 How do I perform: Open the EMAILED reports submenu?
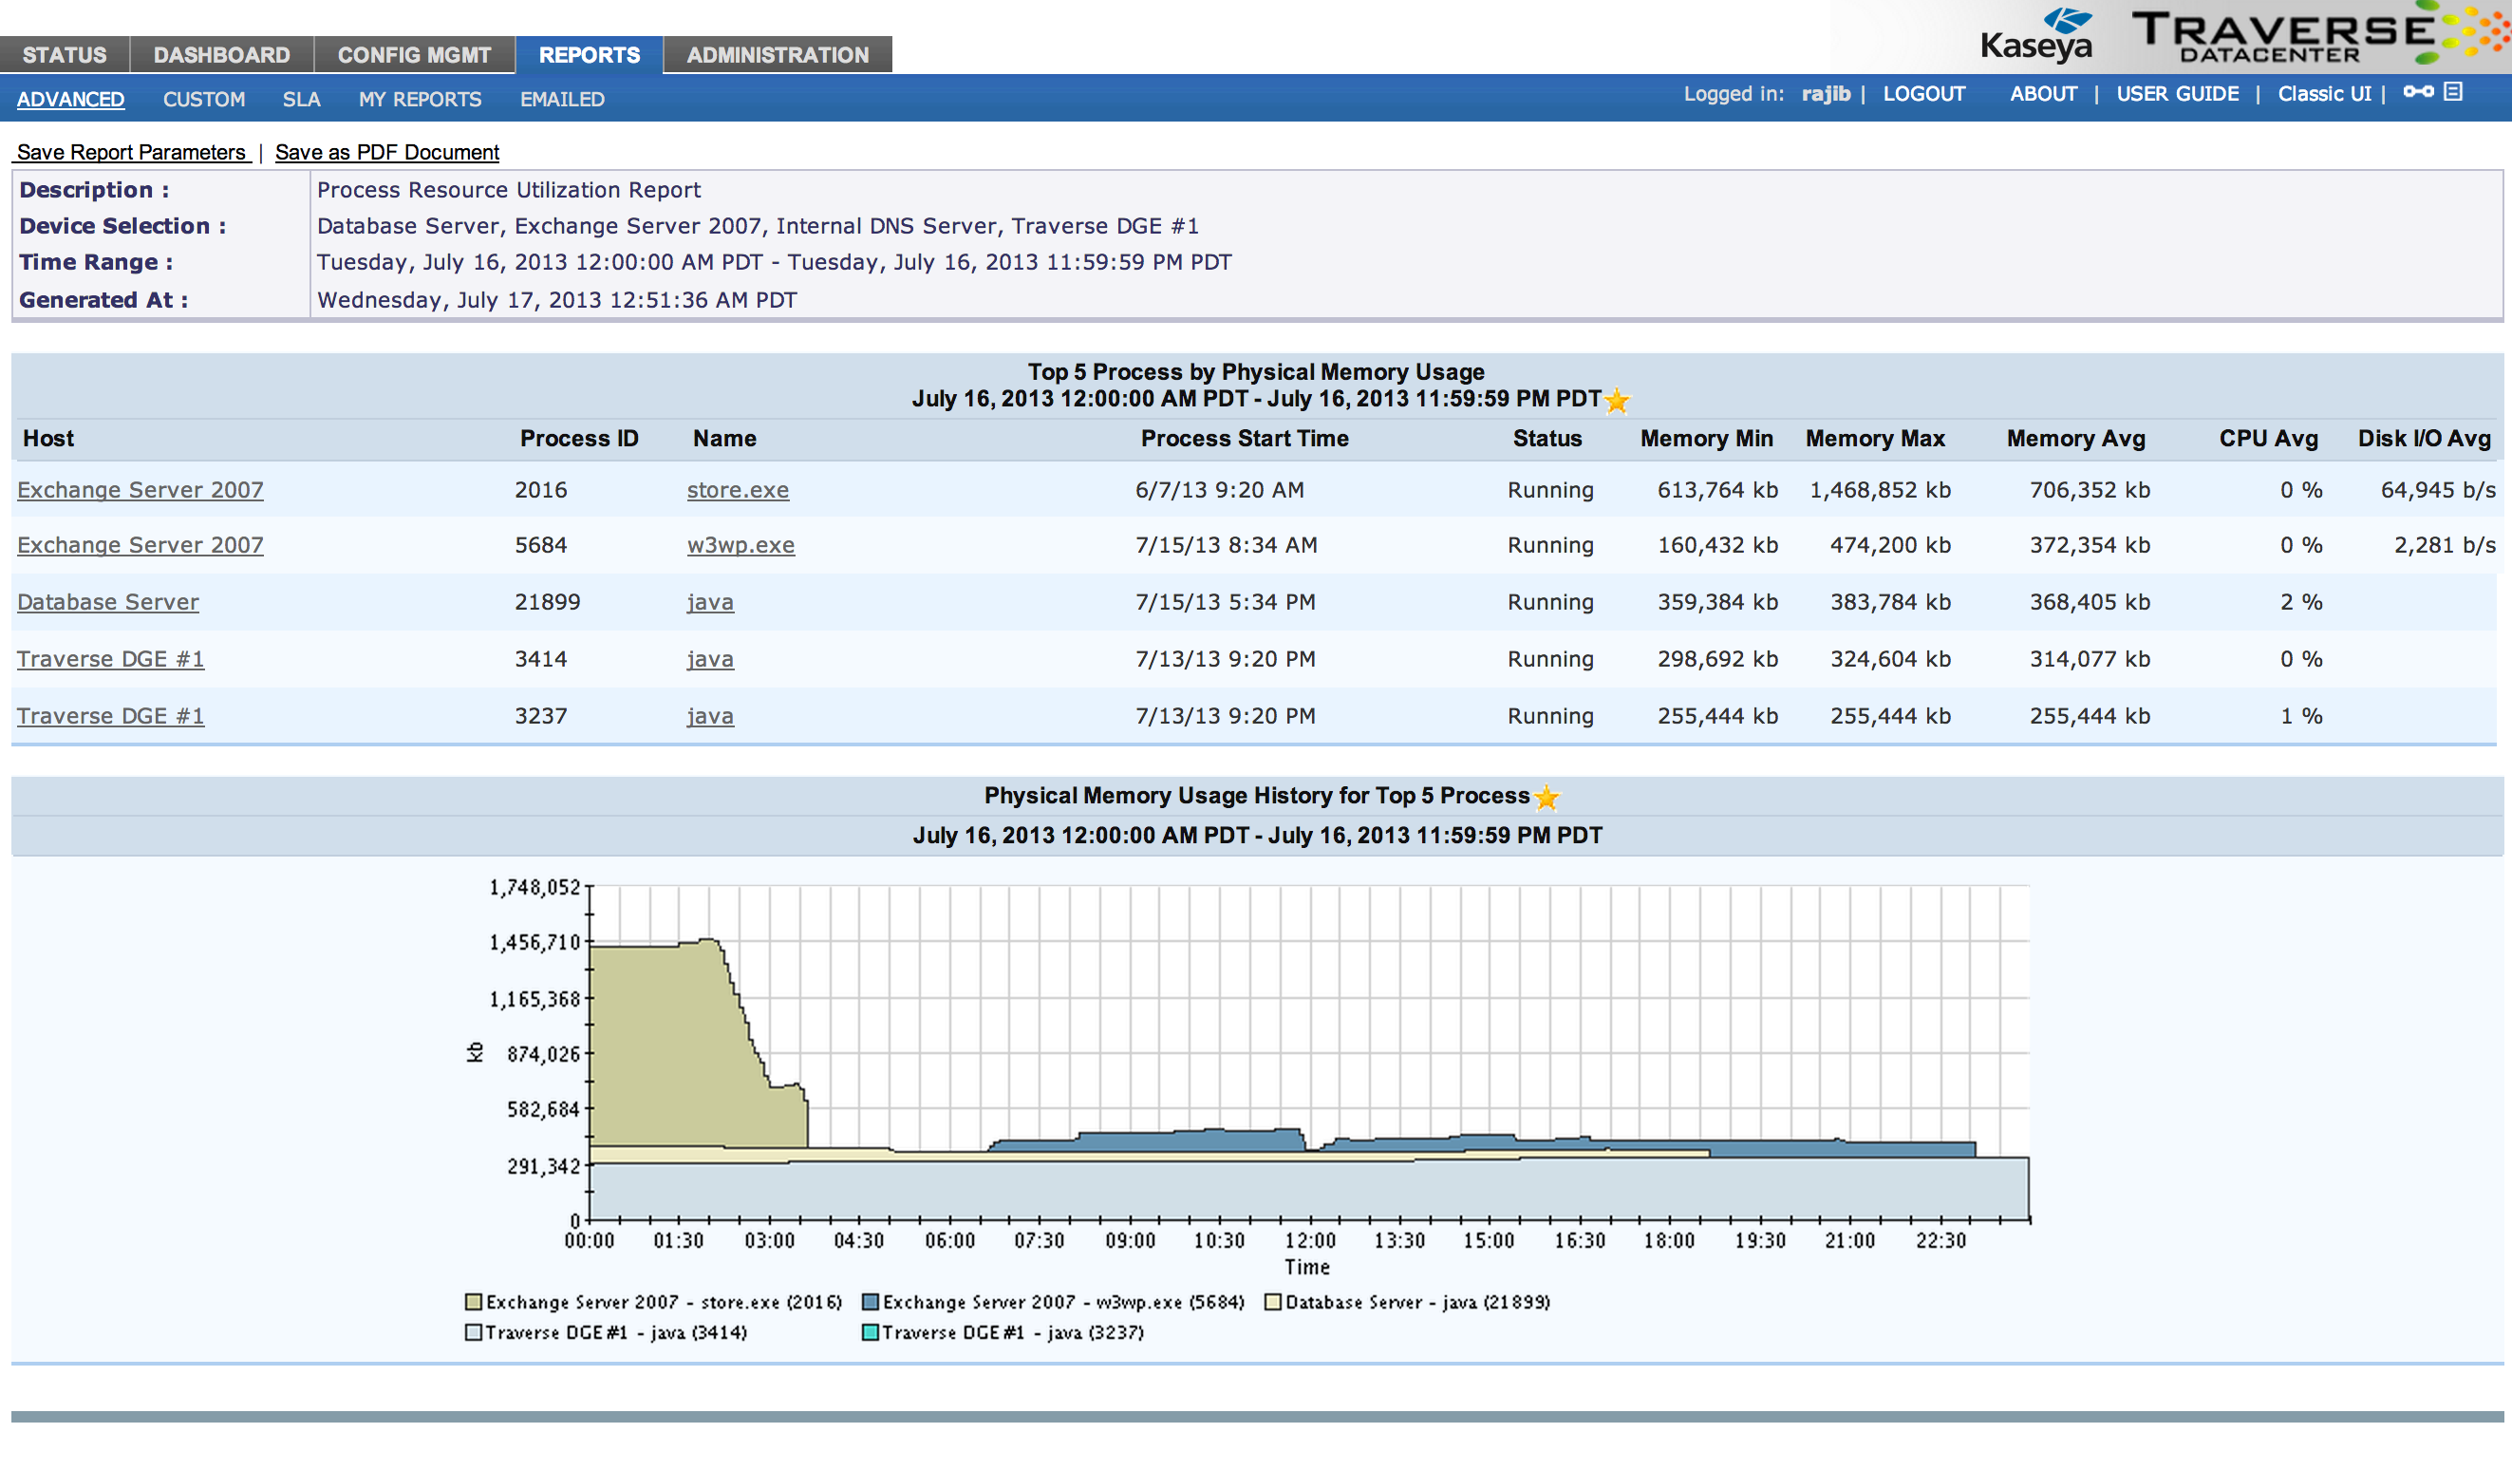tap(562, 99)
